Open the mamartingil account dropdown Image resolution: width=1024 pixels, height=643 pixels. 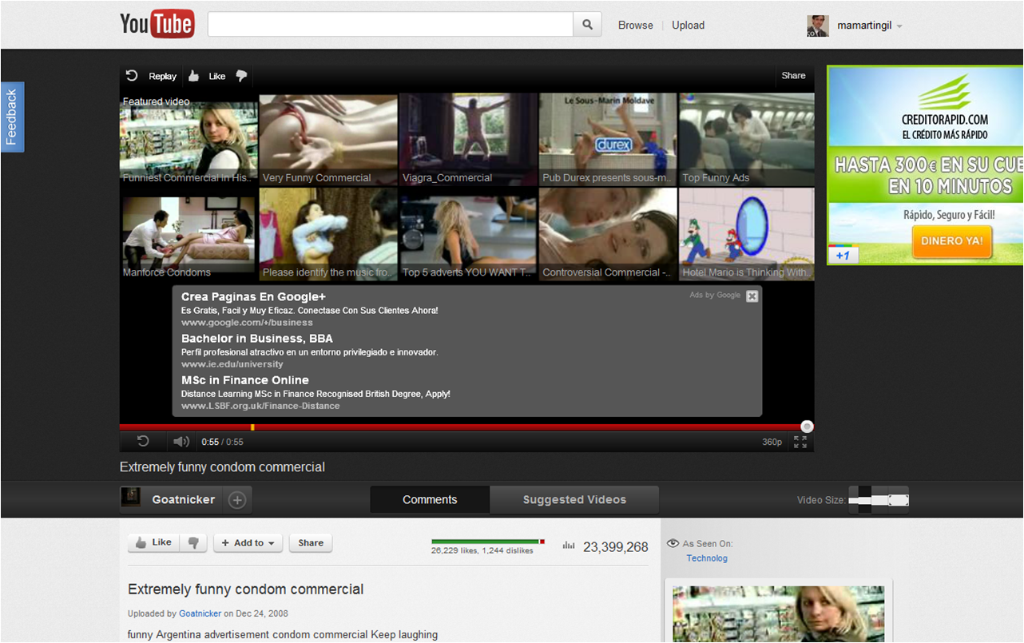click(899, 26)
